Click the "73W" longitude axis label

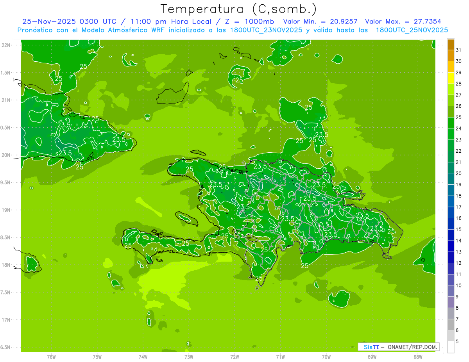(189, 357)
